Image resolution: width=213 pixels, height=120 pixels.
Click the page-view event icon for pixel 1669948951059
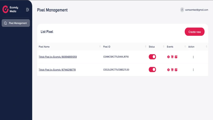pyautogui.click(x=168, y=57)
